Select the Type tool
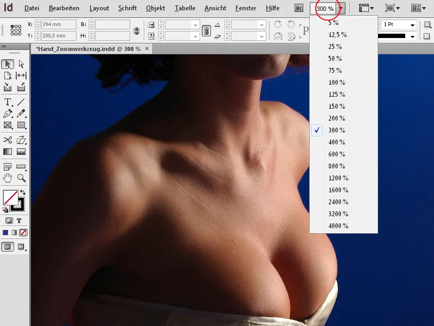The width and height of the screenshot is (434, 326). 8,102
